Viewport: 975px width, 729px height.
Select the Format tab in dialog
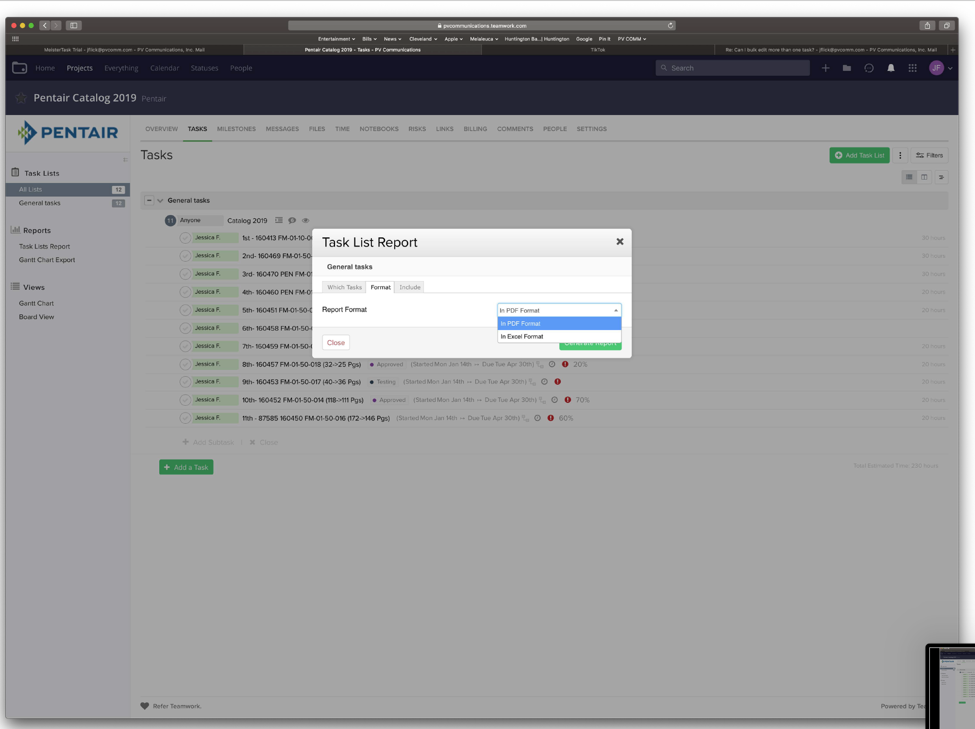point(380,287)
